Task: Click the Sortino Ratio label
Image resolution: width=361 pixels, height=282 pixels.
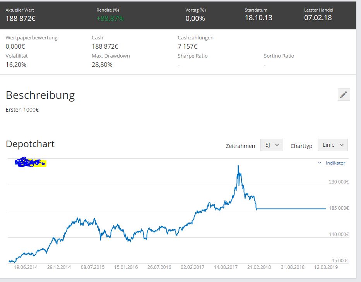Action: point(279,56)
